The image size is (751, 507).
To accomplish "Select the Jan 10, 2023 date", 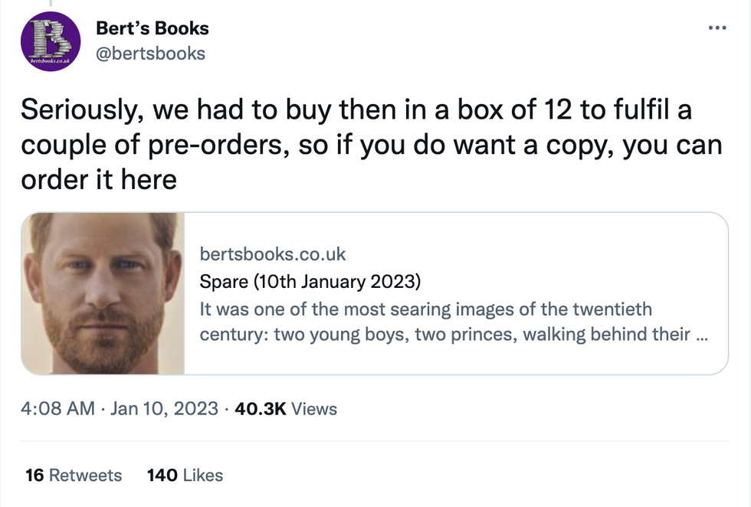I will [165, 409].
